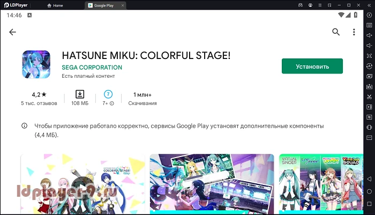Click the keyboard language indicator in status bar
Image resolution: width=375 pixels, height=215 pixels.
click(29, 15)
